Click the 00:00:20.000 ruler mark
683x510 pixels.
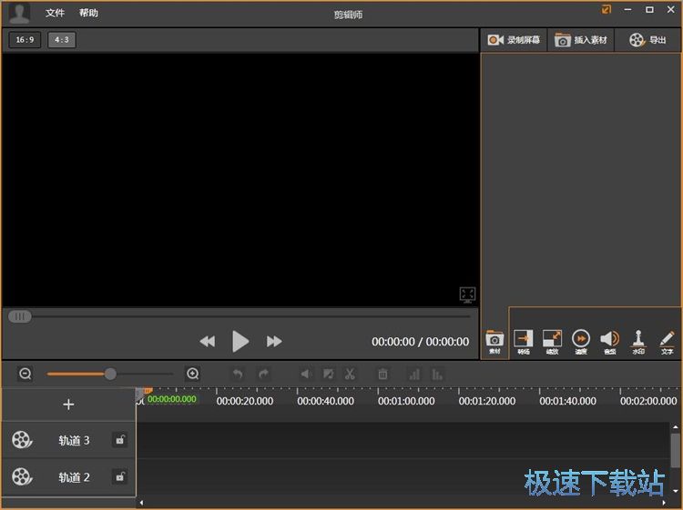point(245,401)
